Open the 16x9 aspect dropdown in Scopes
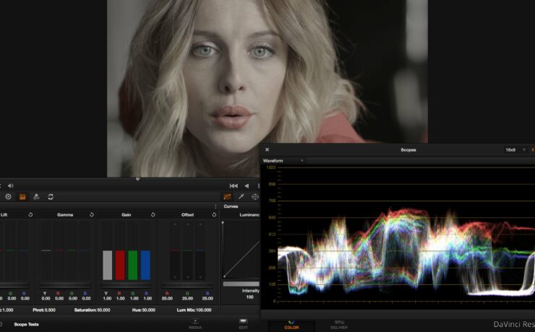The image size is (535, 332). click(515, 150)
